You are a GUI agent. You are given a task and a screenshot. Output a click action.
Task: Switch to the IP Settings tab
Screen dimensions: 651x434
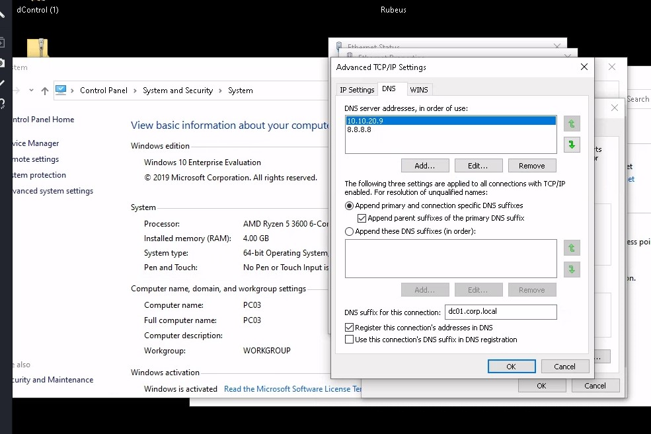click(357, 90)
